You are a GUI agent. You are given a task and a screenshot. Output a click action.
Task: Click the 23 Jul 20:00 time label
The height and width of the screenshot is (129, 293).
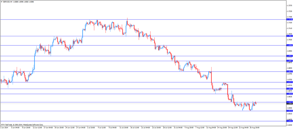click(x=156, y=128)
